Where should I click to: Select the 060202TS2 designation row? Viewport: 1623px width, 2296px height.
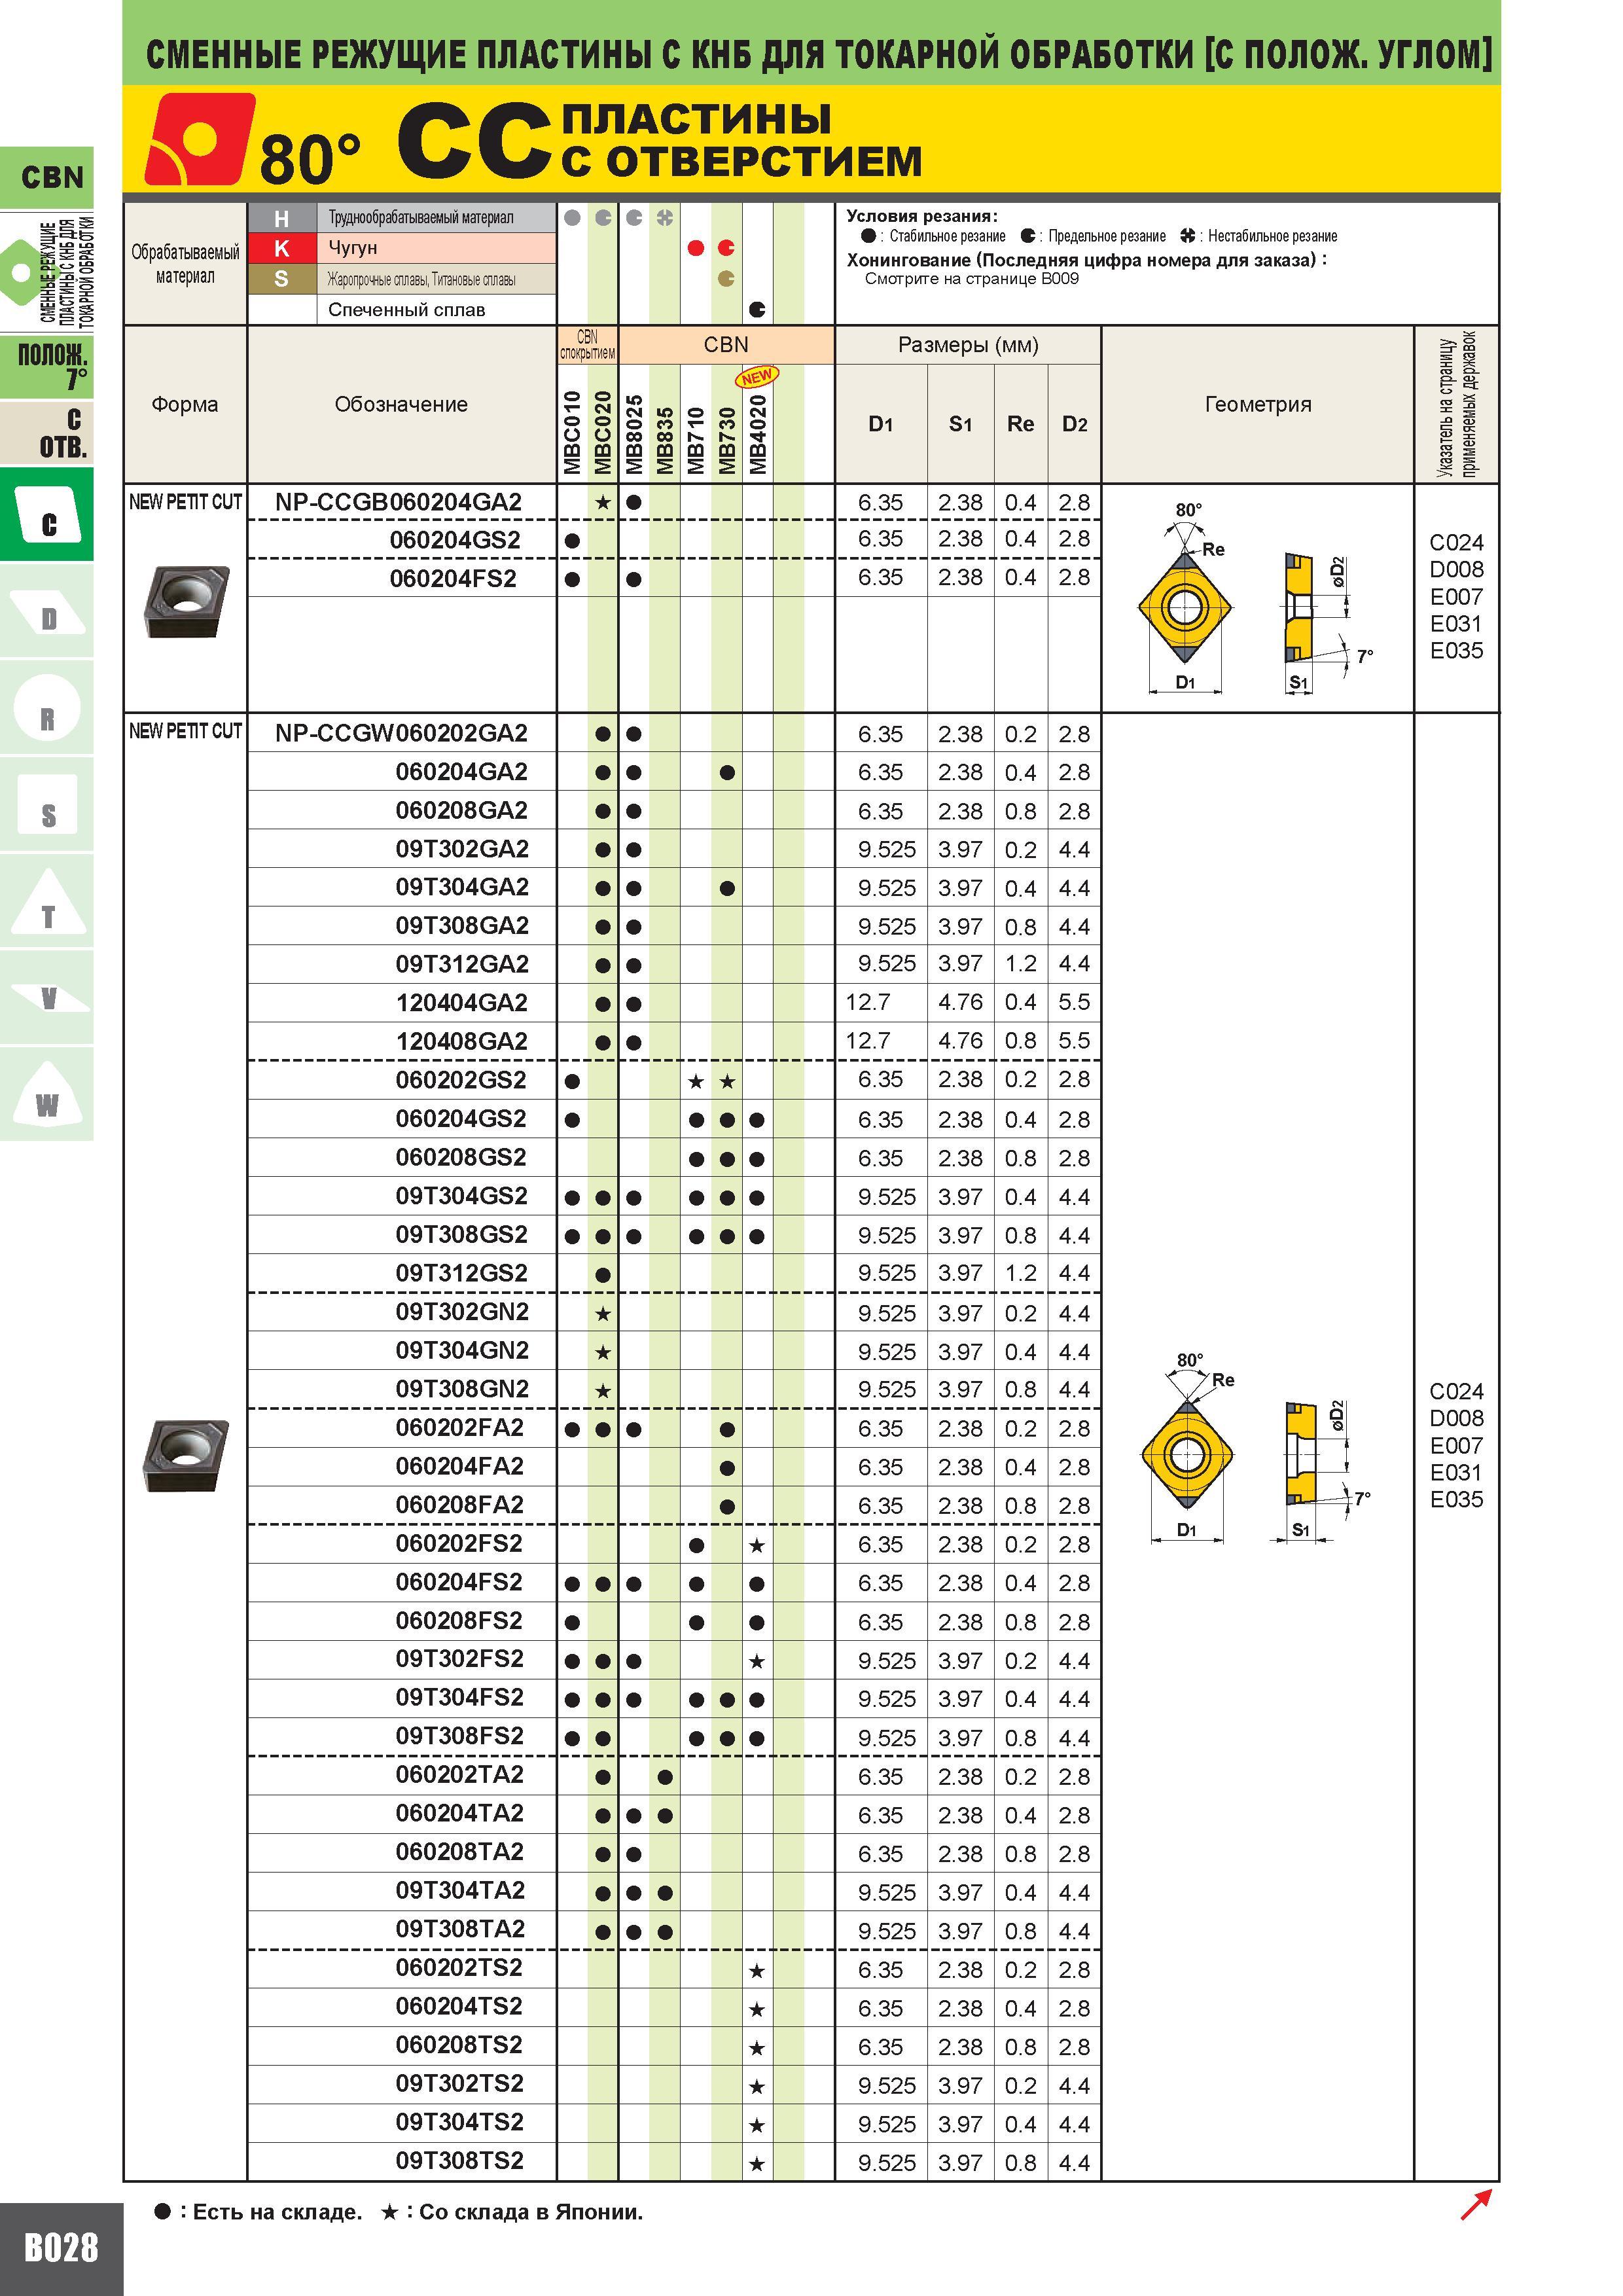click(459, 1967)
